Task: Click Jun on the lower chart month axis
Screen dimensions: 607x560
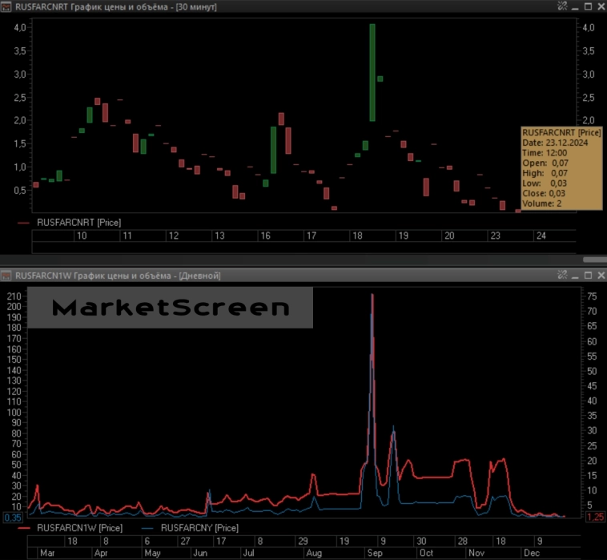Action: (x=200, y=553)
